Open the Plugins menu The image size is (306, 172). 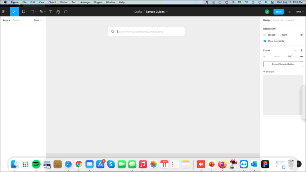point(98,3)
